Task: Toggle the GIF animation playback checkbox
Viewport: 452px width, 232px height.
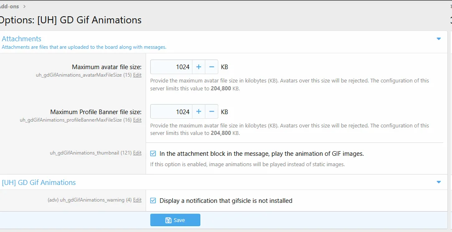Action: coord(153,154)
